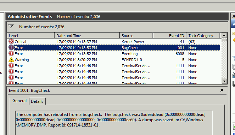Viewport: 235px width, 135px height.
Task: Click the error icon of BugCheck row
Action: pos(11,48)
